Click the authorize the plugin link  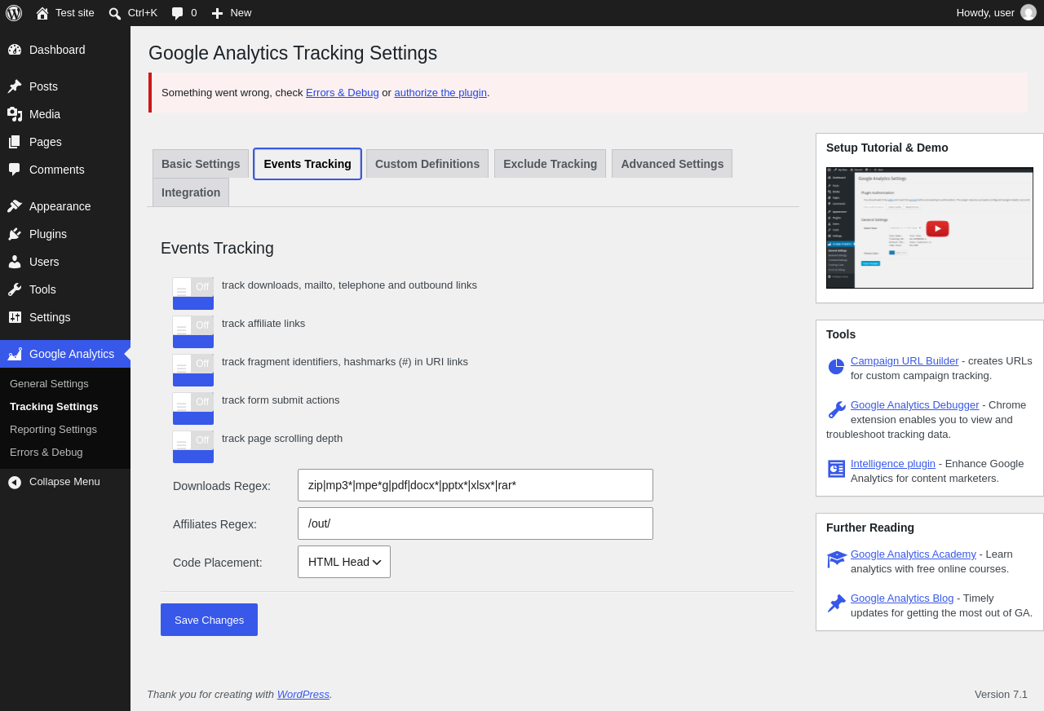point(440,92)
